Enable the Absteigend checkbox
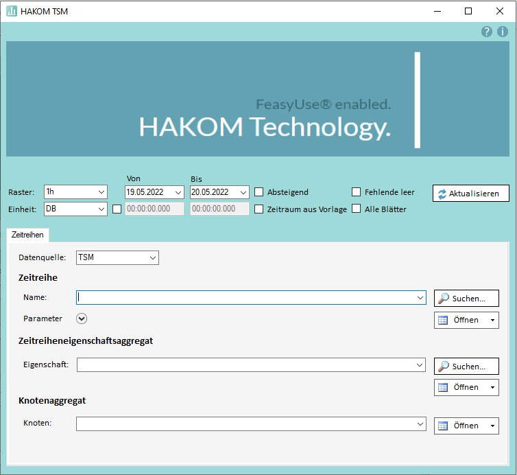The height and width of the screenshot is (475, 517). [259, 192]
